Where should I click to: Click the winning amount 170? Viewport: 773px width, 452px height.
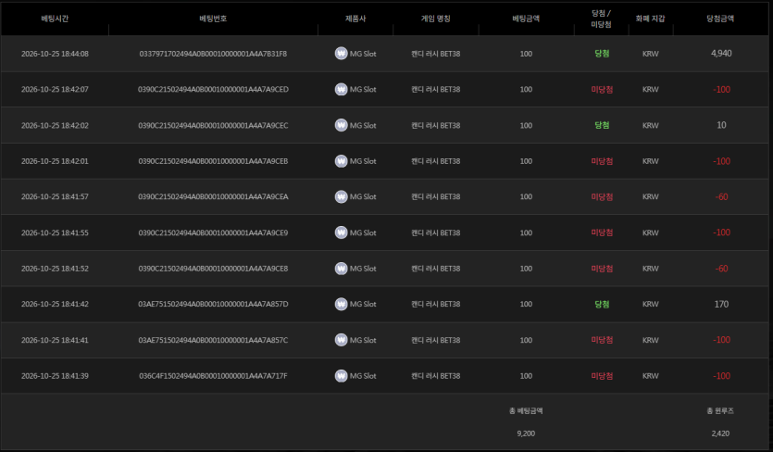click(x=721, y=304)
